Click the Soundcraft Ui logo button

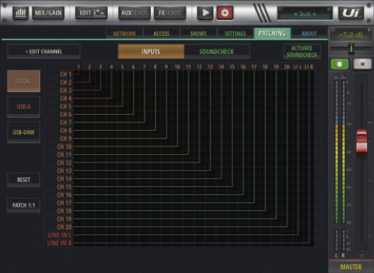pos(351,13)
